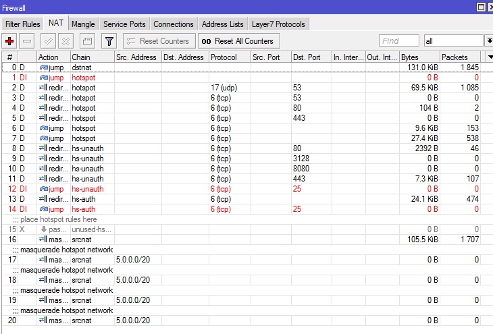Click the Reset Counters button
493x334 pixels.
click(x=159, y=41)
